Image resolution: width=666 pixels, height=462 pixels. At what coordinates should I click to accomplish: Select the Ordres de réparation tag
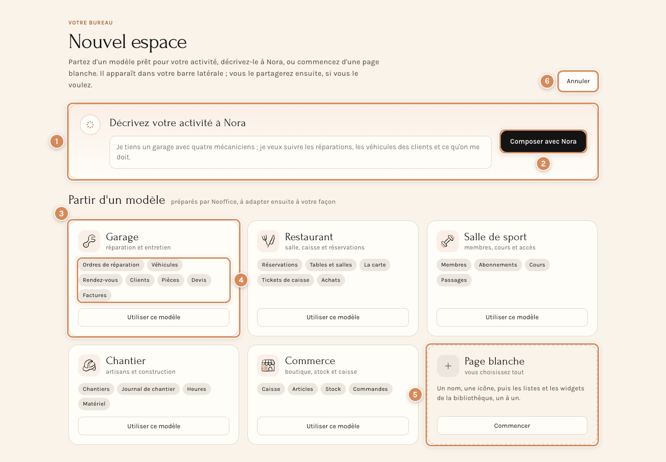coord(111,265)
